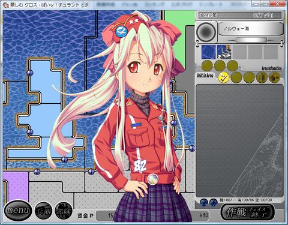Open the 部隊 units button
This screenshot has height=225, width=288.
[64, 211]
